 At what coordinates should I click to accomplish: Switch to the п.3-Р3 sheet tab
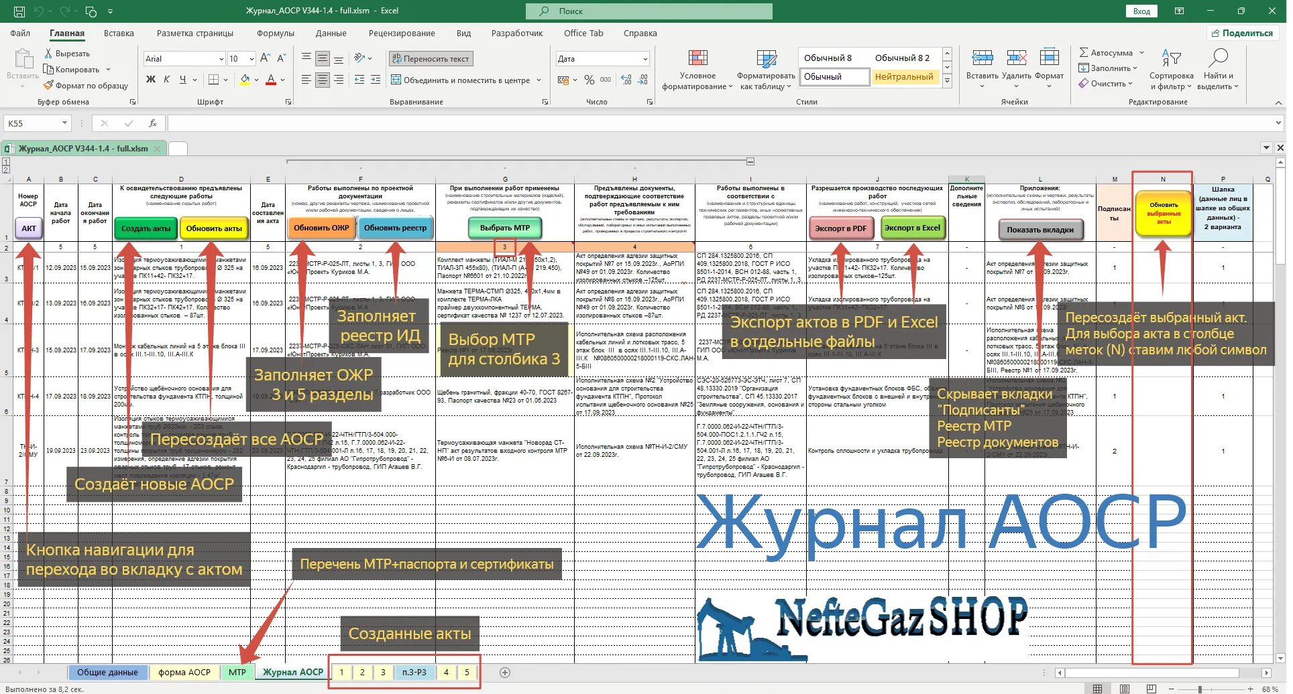pos(414,672)
